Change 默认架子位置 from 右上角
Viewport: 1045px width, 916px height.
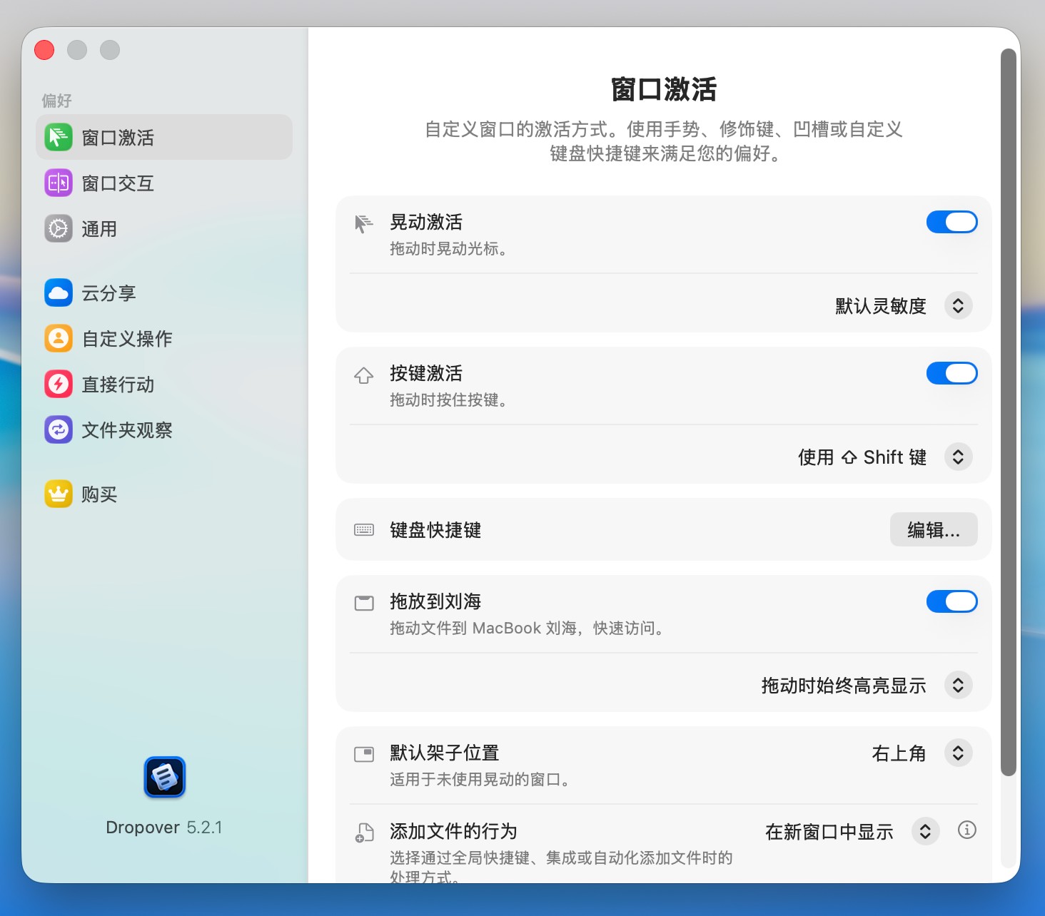tap(958, 753)
